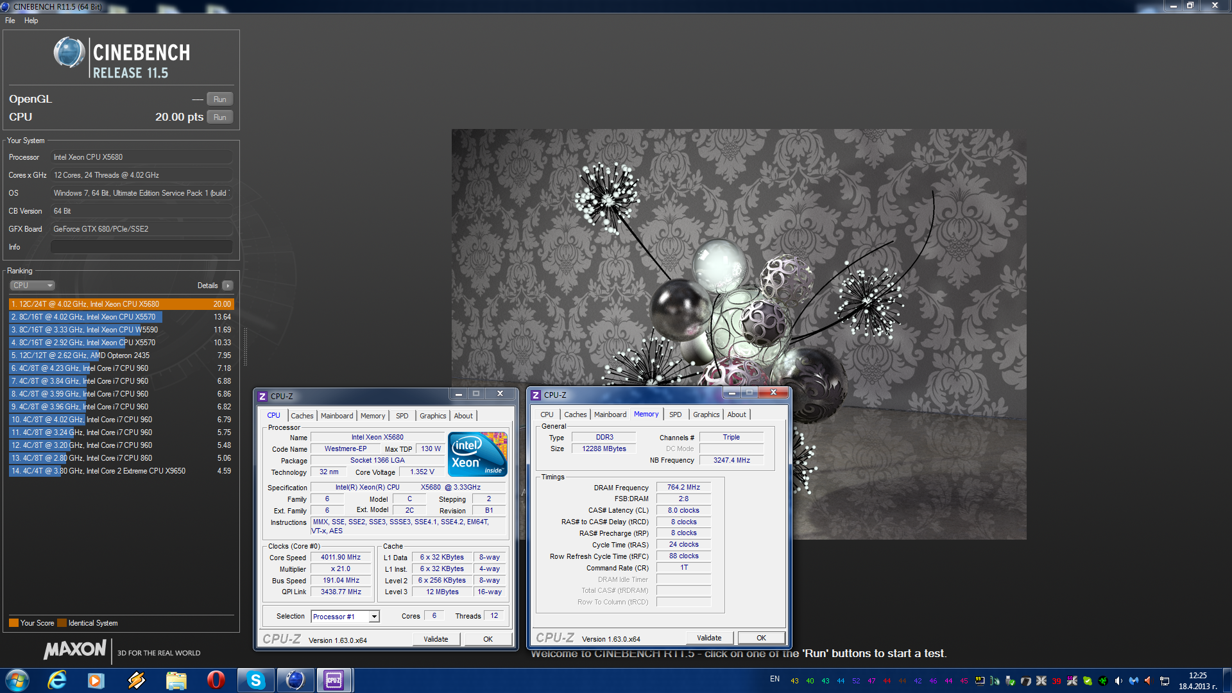
Task: Click the Cinebench title bar icon
Action: [5, 6]
